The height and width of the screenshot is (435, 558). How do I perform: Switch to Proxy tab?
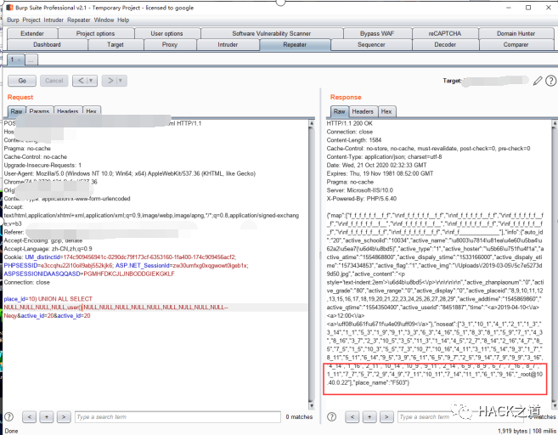tap(170, 44)
